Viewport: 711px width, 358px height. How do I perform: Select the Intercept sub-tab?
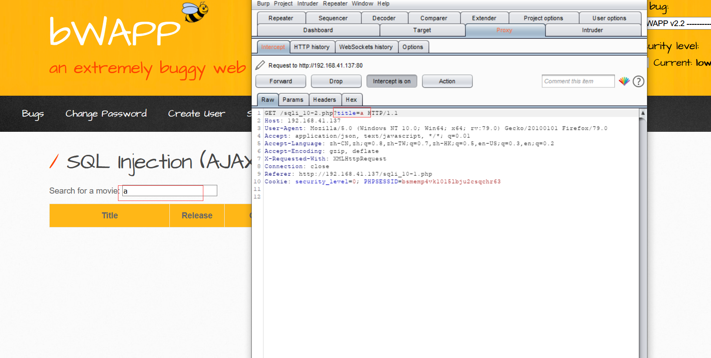point(273,47)
